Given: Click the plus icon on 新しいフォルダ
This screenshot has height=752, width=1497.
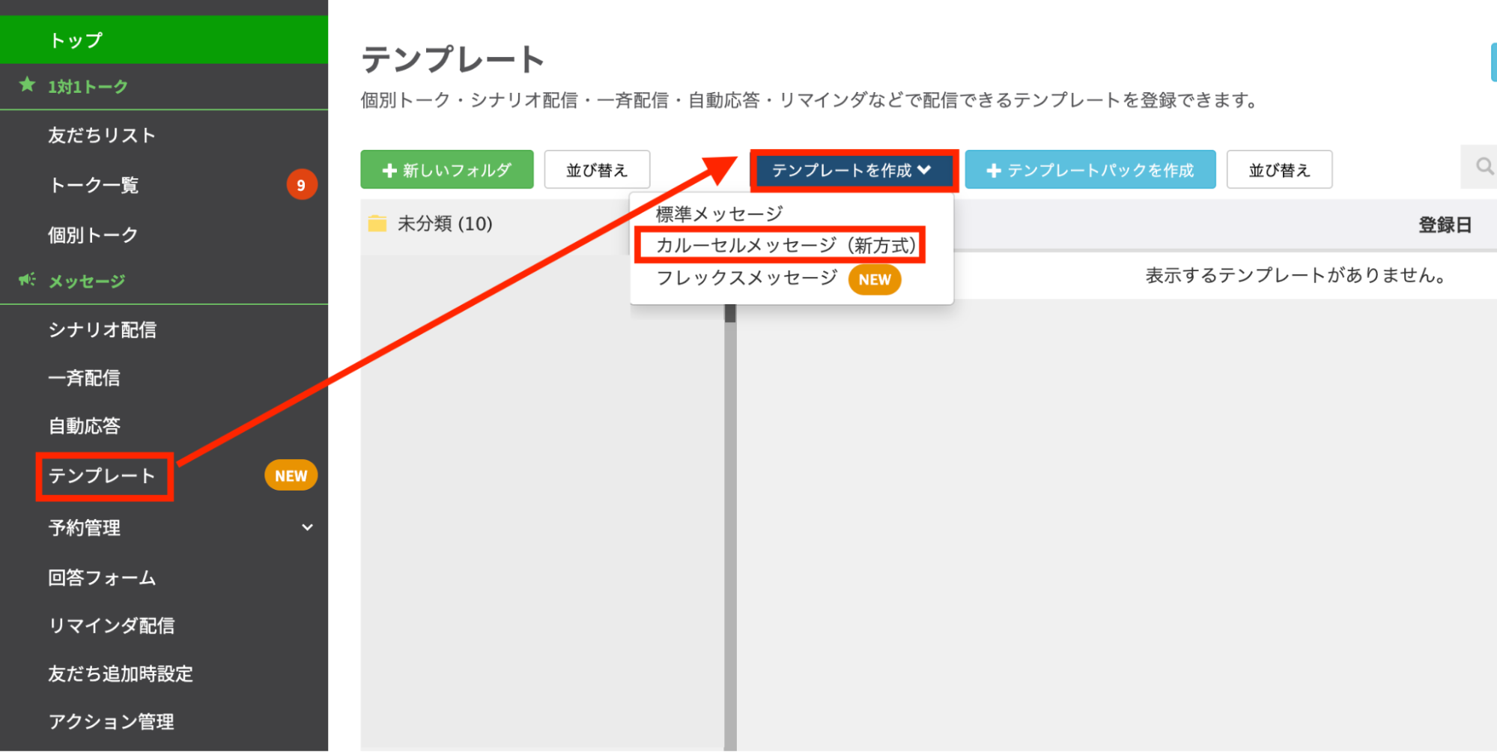Looking at the screenshot, I should (x=389, y=169).
